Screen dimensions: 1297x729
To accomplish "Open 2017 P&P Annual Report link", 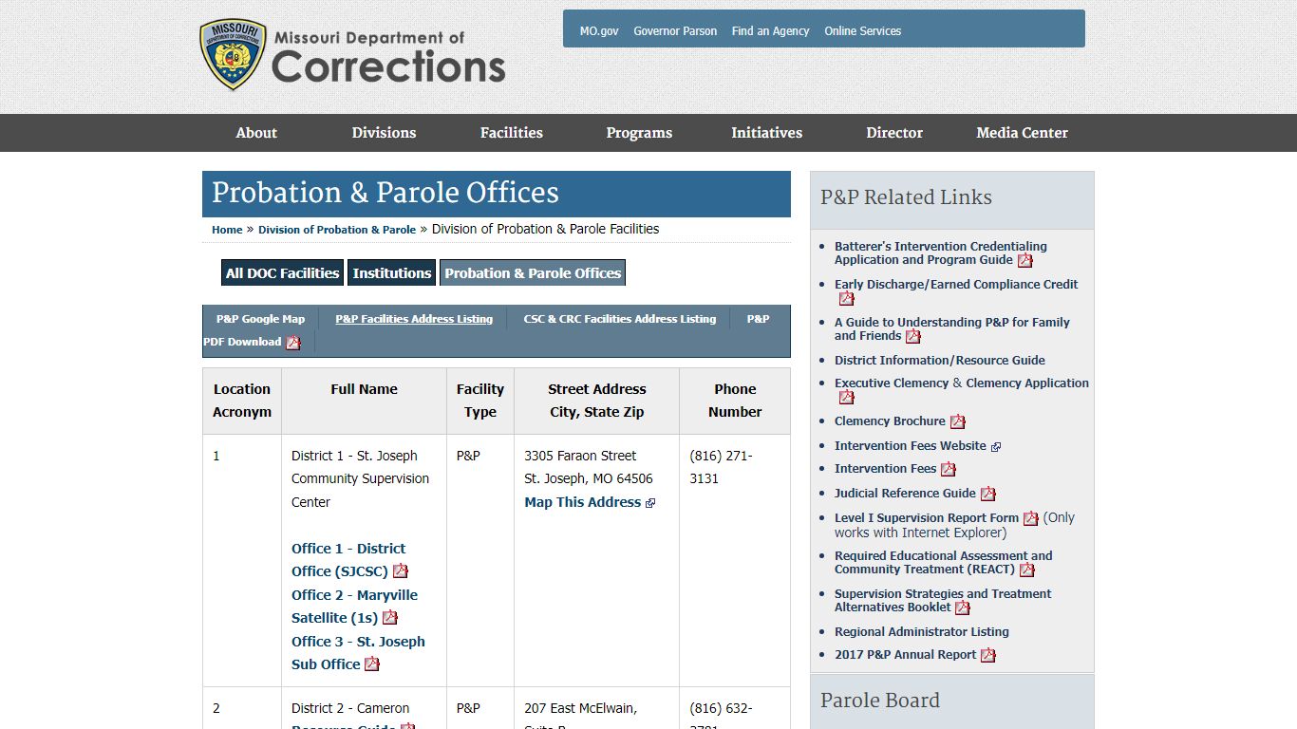I will 905,655.
